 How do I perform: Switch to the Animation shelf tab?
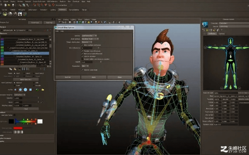point(44,9)
